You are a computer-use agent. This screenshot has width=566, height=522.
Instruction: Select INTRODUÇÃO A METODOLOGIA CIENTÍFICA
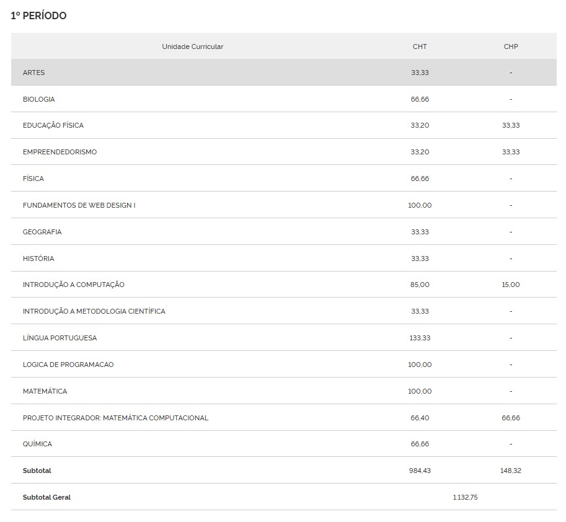pyautogui.click(x=94, y=311)
